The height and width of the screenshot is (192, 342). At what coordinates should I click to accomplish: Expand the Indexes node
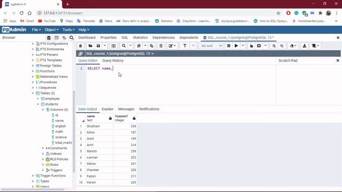(43, 154)
